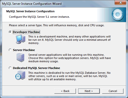Go to the next wizard step

point(89,91)
